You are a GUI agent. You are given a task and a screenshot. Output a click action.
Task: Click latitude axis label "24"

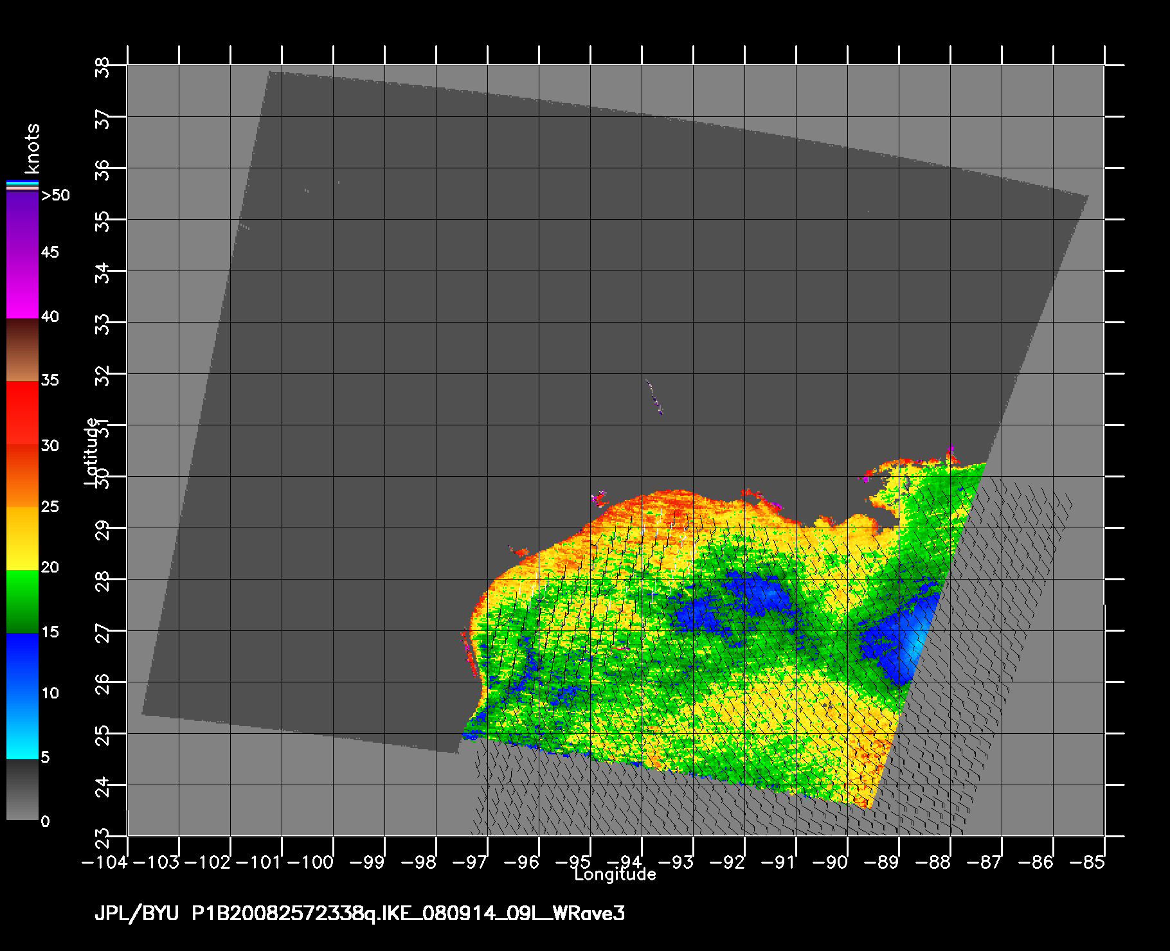[103, 786]
